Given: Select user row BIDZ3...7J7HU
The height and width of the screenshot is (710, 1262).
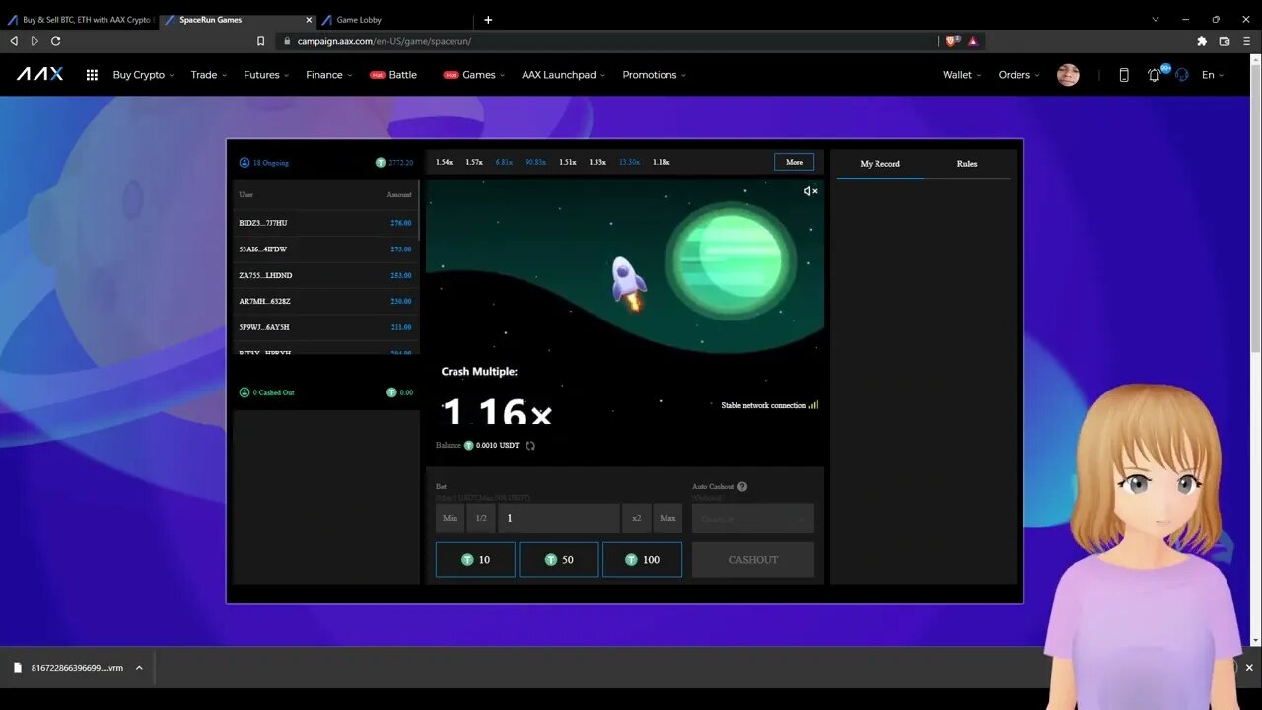Looking at the screenshot, I should [325, 223].
